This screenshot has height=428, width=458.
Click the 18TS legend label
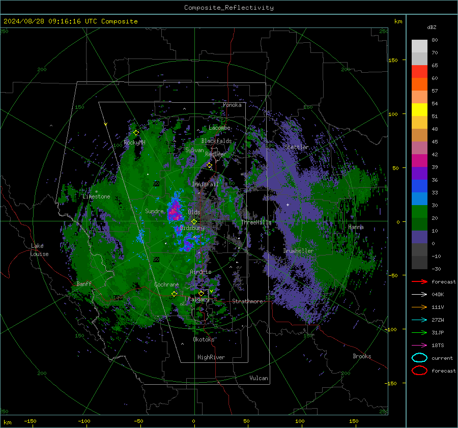[x=438, y=346]
